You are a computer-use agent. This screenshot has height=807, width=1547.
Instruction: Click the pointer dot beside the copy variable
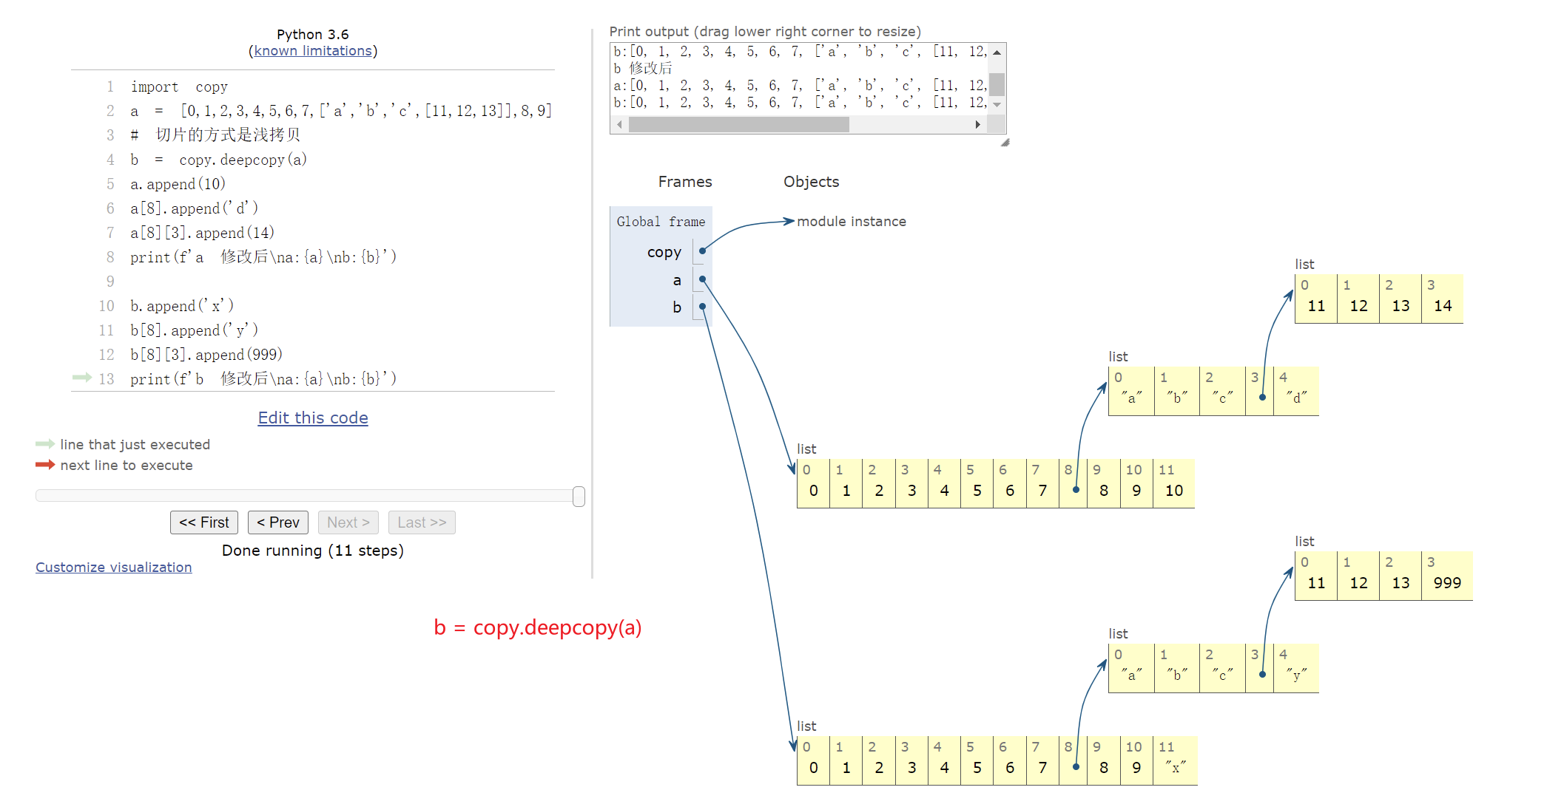click(702, 251)
